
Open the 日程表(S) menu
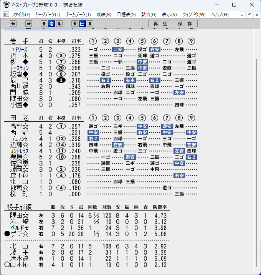[126, 14]
